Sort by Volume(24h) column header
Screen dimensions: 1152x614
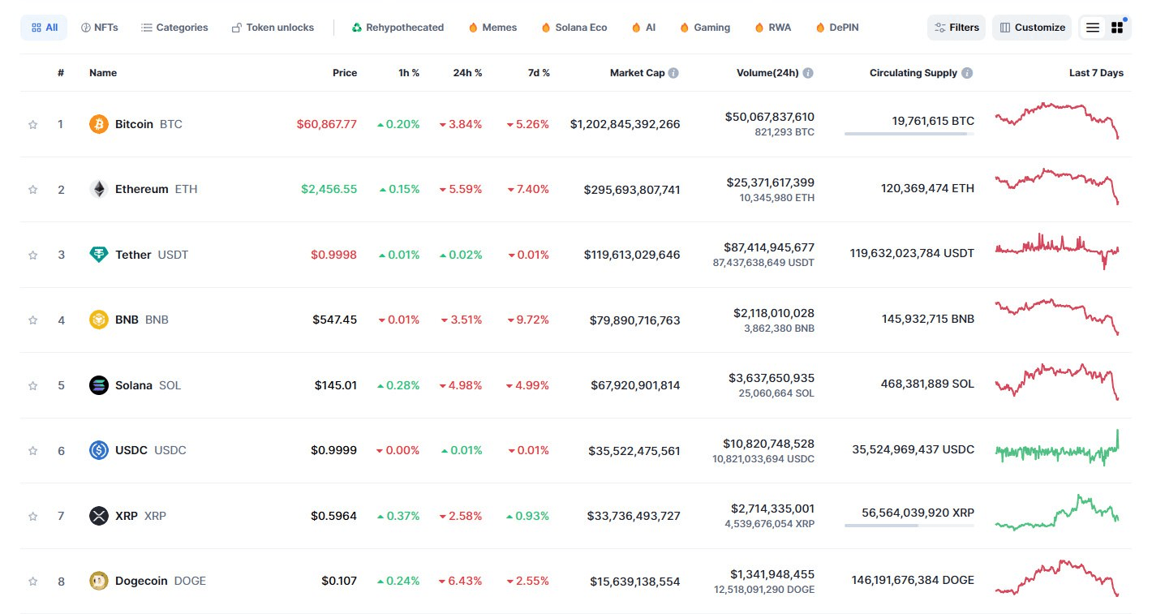coord(767,73)
